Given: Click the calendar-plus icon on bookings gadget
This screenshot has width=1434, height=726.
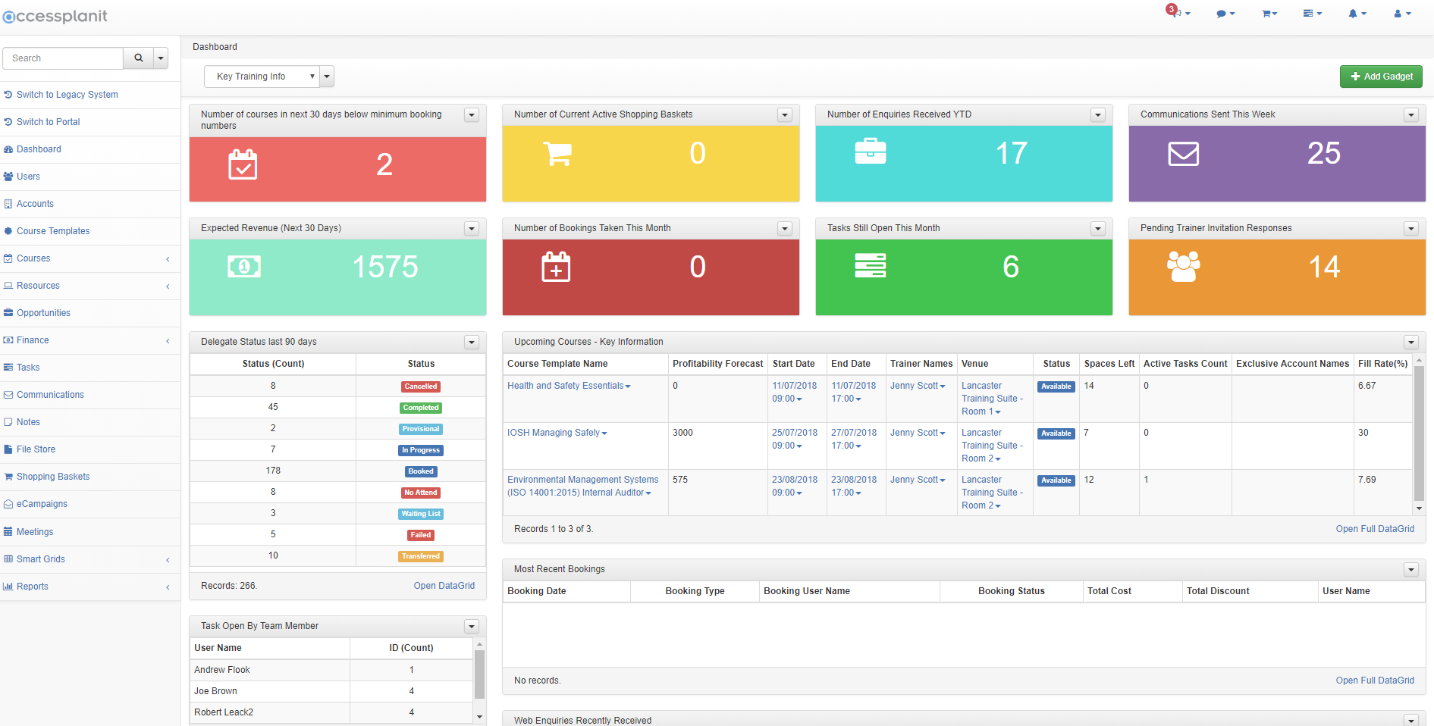Looking at the screenshot, I should [556, 267].
